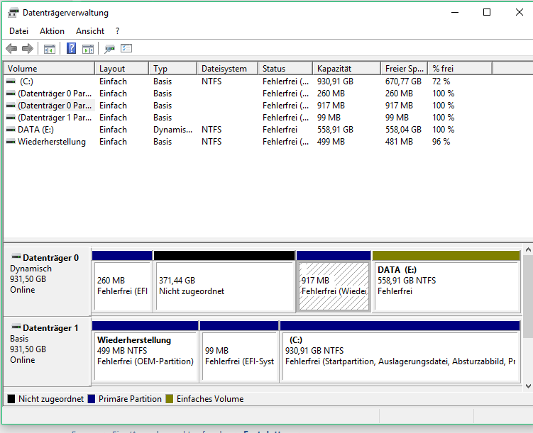Open the Ansicht menu
The height and width of the screenshot is (433, 533).
90,31
